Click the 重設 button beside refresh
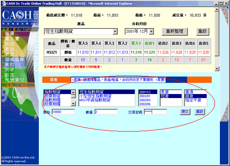Image resolution: width=230 pixels, height=166 pixels. 203,31
